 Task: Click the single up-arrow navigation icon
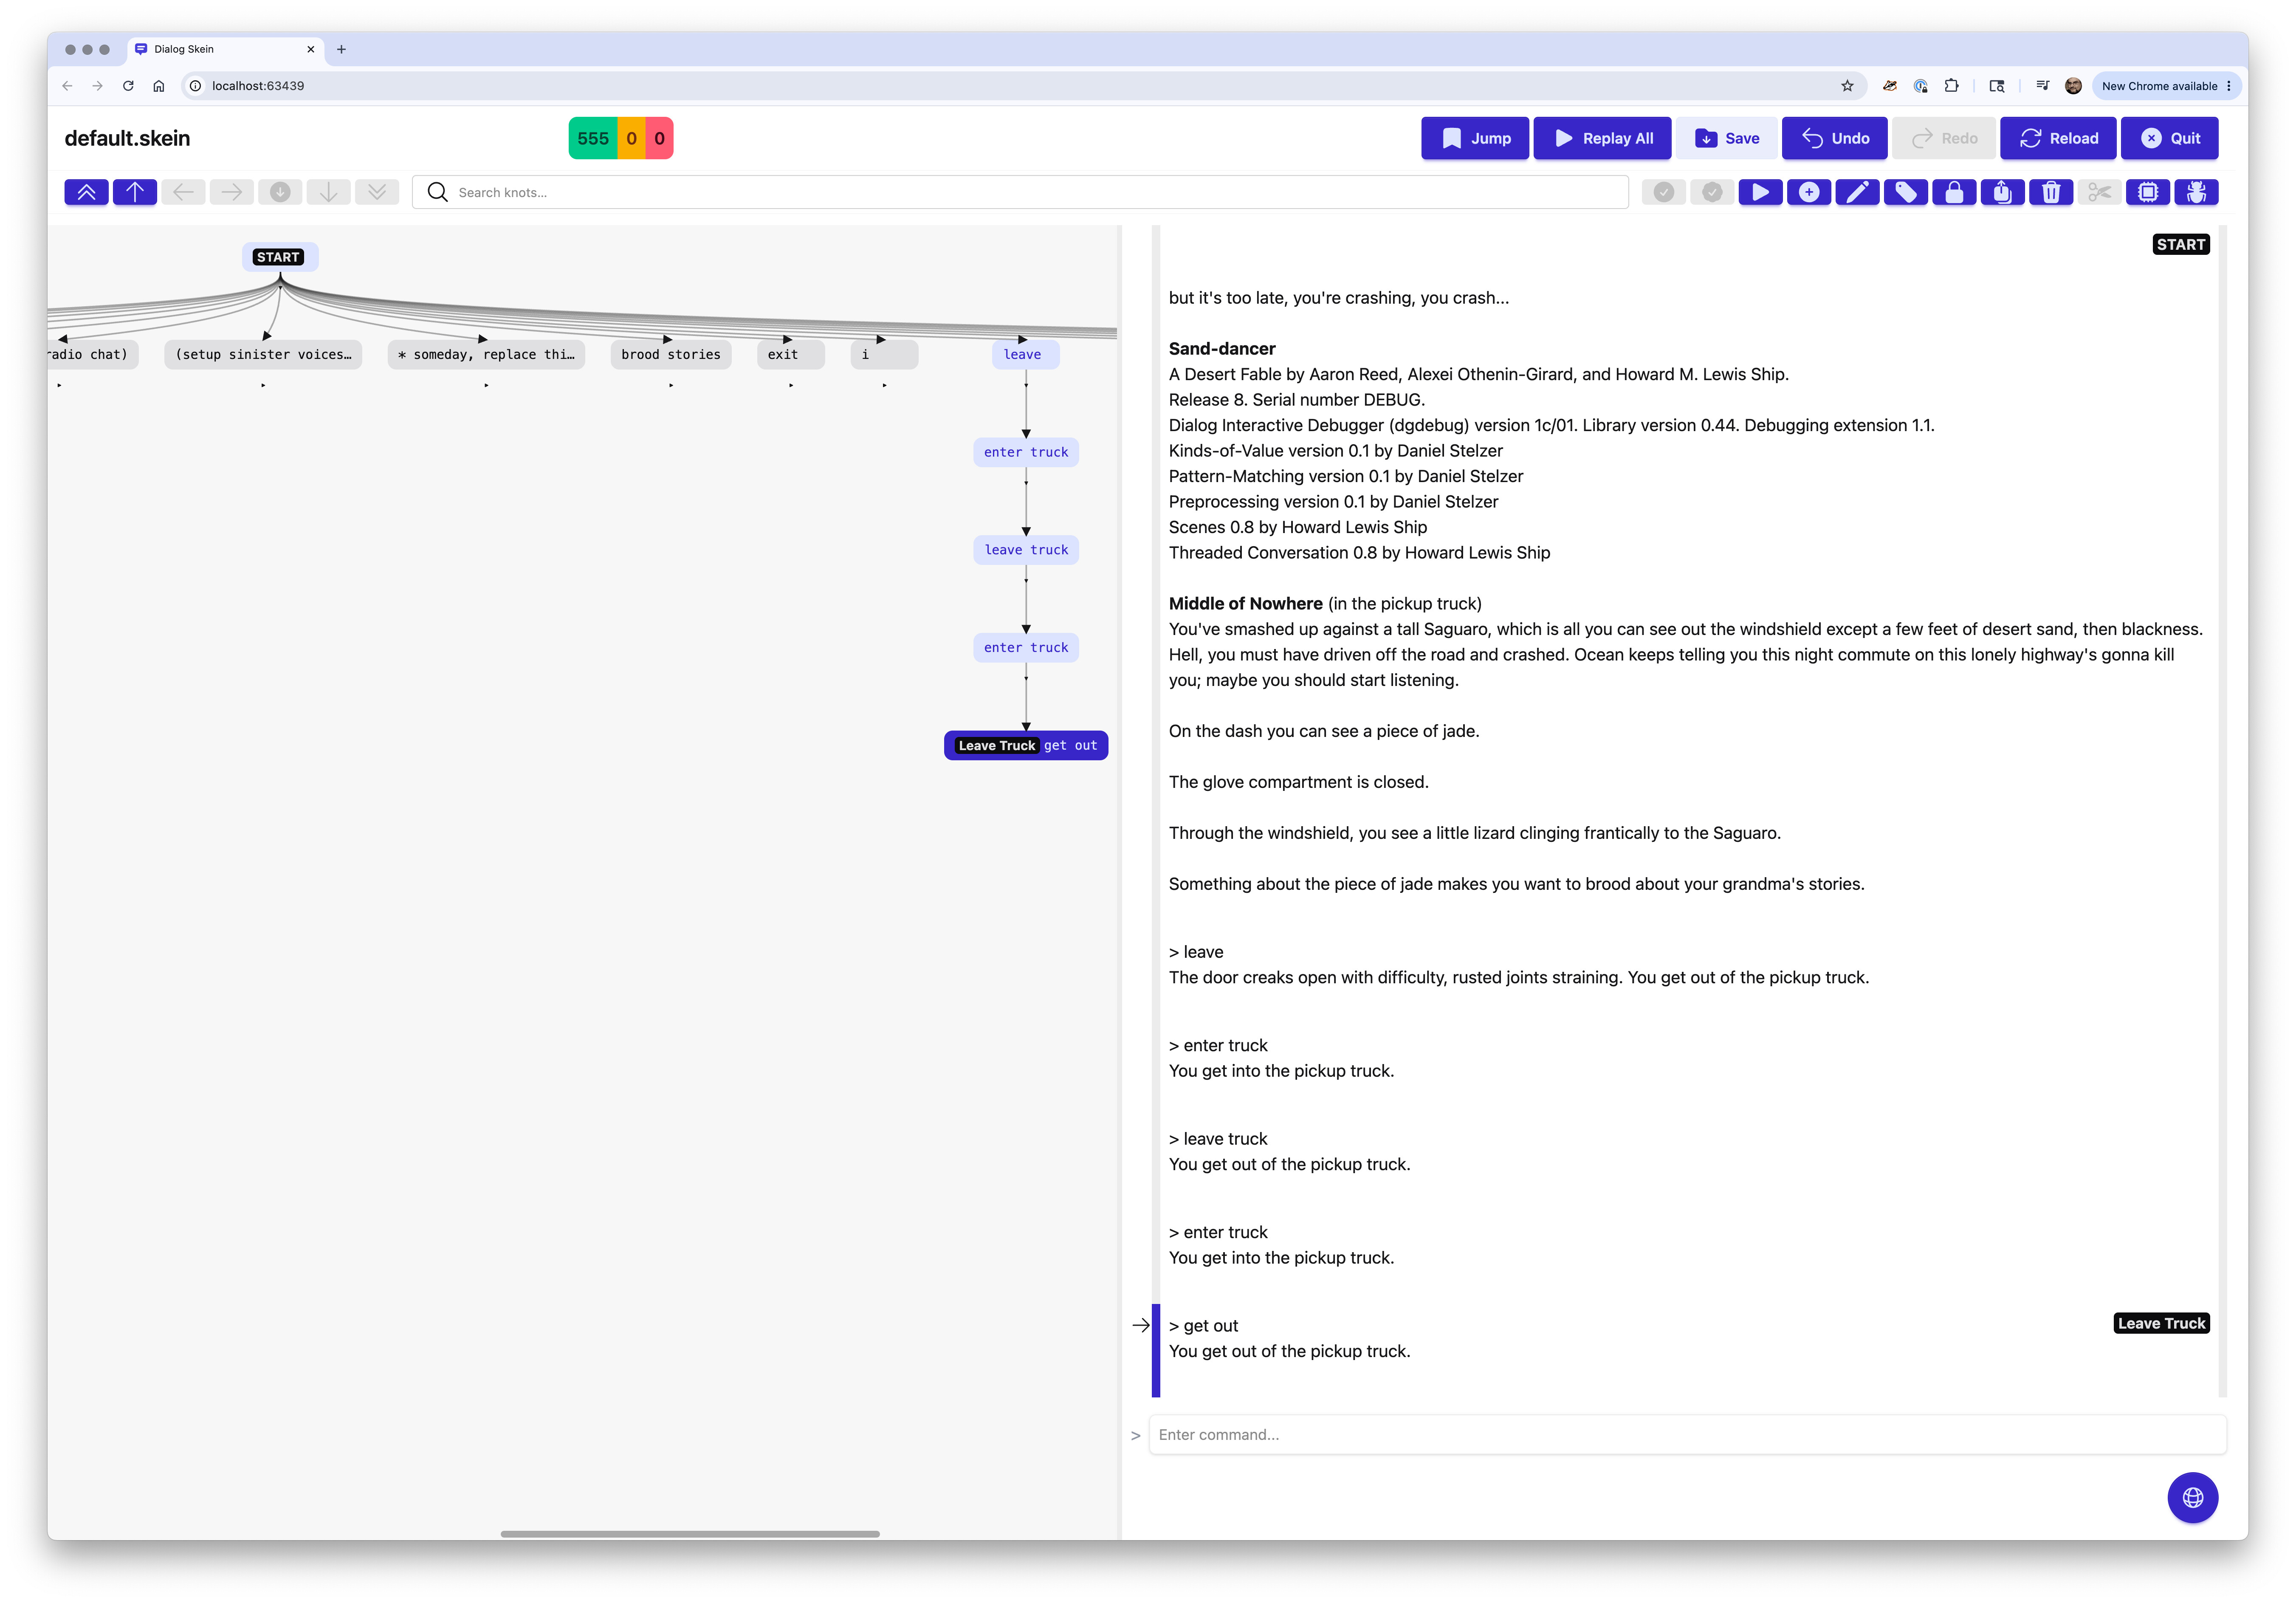[135, 192]
